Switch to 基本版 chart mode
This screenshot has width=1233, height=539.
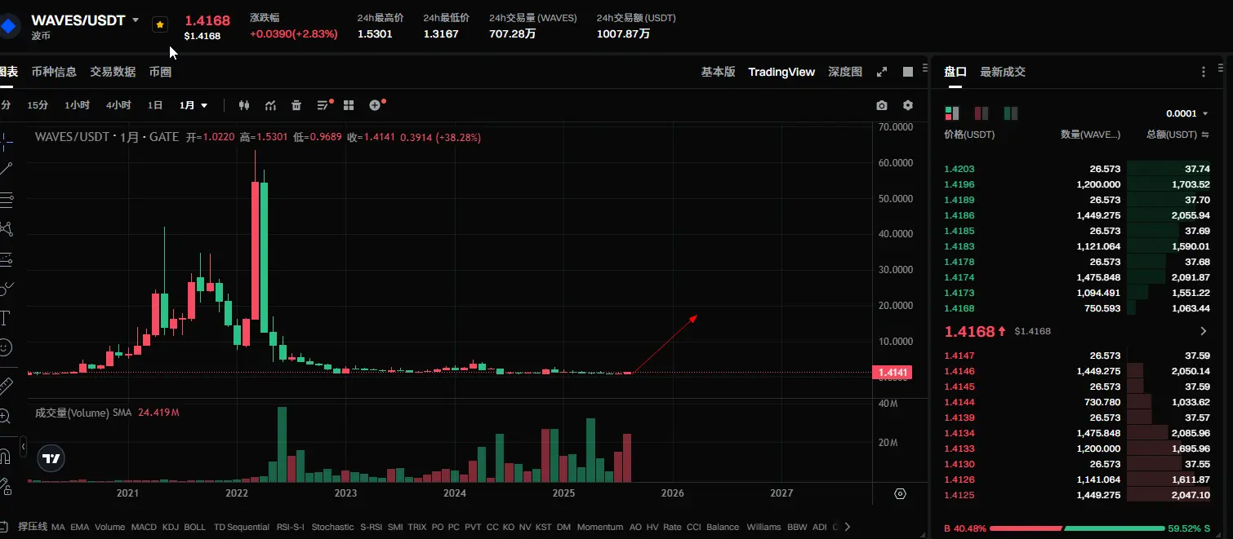(718, 72)
